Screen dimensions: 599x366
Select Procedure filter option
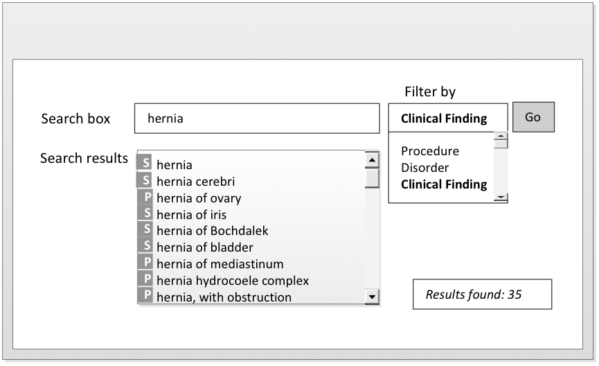[429, 151]
